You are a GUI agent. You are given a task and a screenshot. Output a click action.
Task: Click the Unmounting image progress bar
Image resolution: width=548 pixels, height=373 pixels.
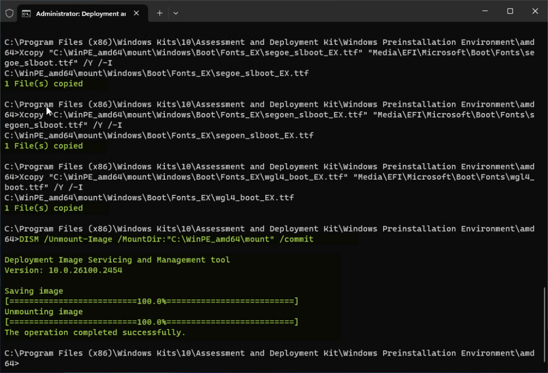[x=151, y=322]
